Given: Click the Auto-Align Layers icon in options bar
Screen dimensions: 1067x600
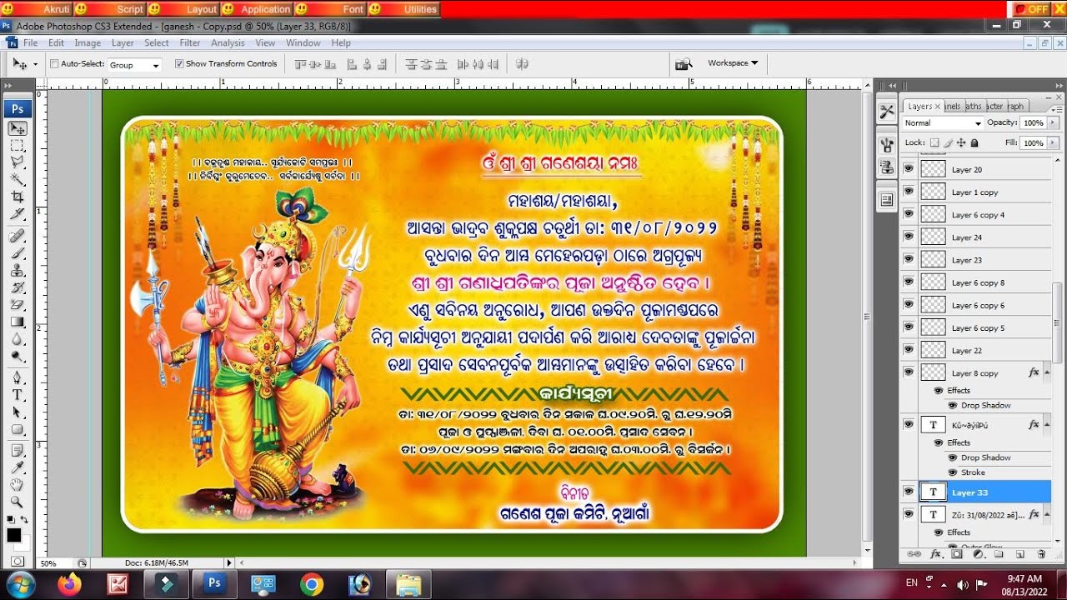Looking at the screenshot, I should click(522, 63).
